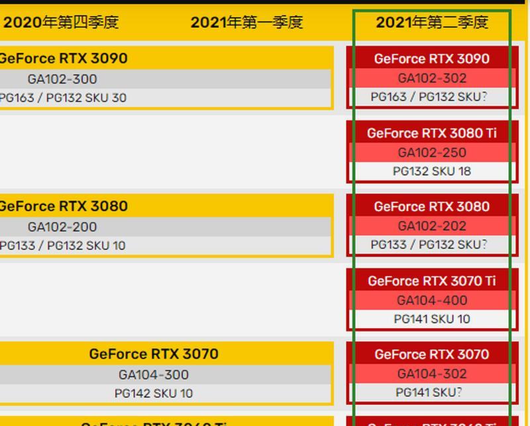This screenshot has height=426, width=530.
Task: Select the yellow GeForce RTX 3070 title
Action: click(x=154, y=354)
